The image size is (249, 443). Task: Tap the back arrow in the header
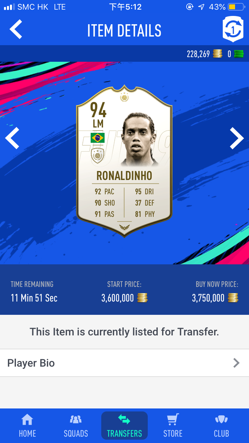tap(16, 29)
